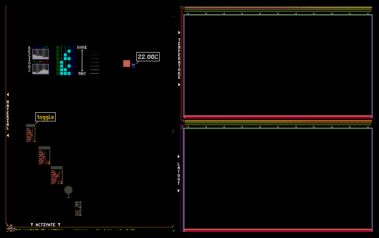
Task: Click the first toggle bar under 'toggle' sign
Action: coord(31,126)
